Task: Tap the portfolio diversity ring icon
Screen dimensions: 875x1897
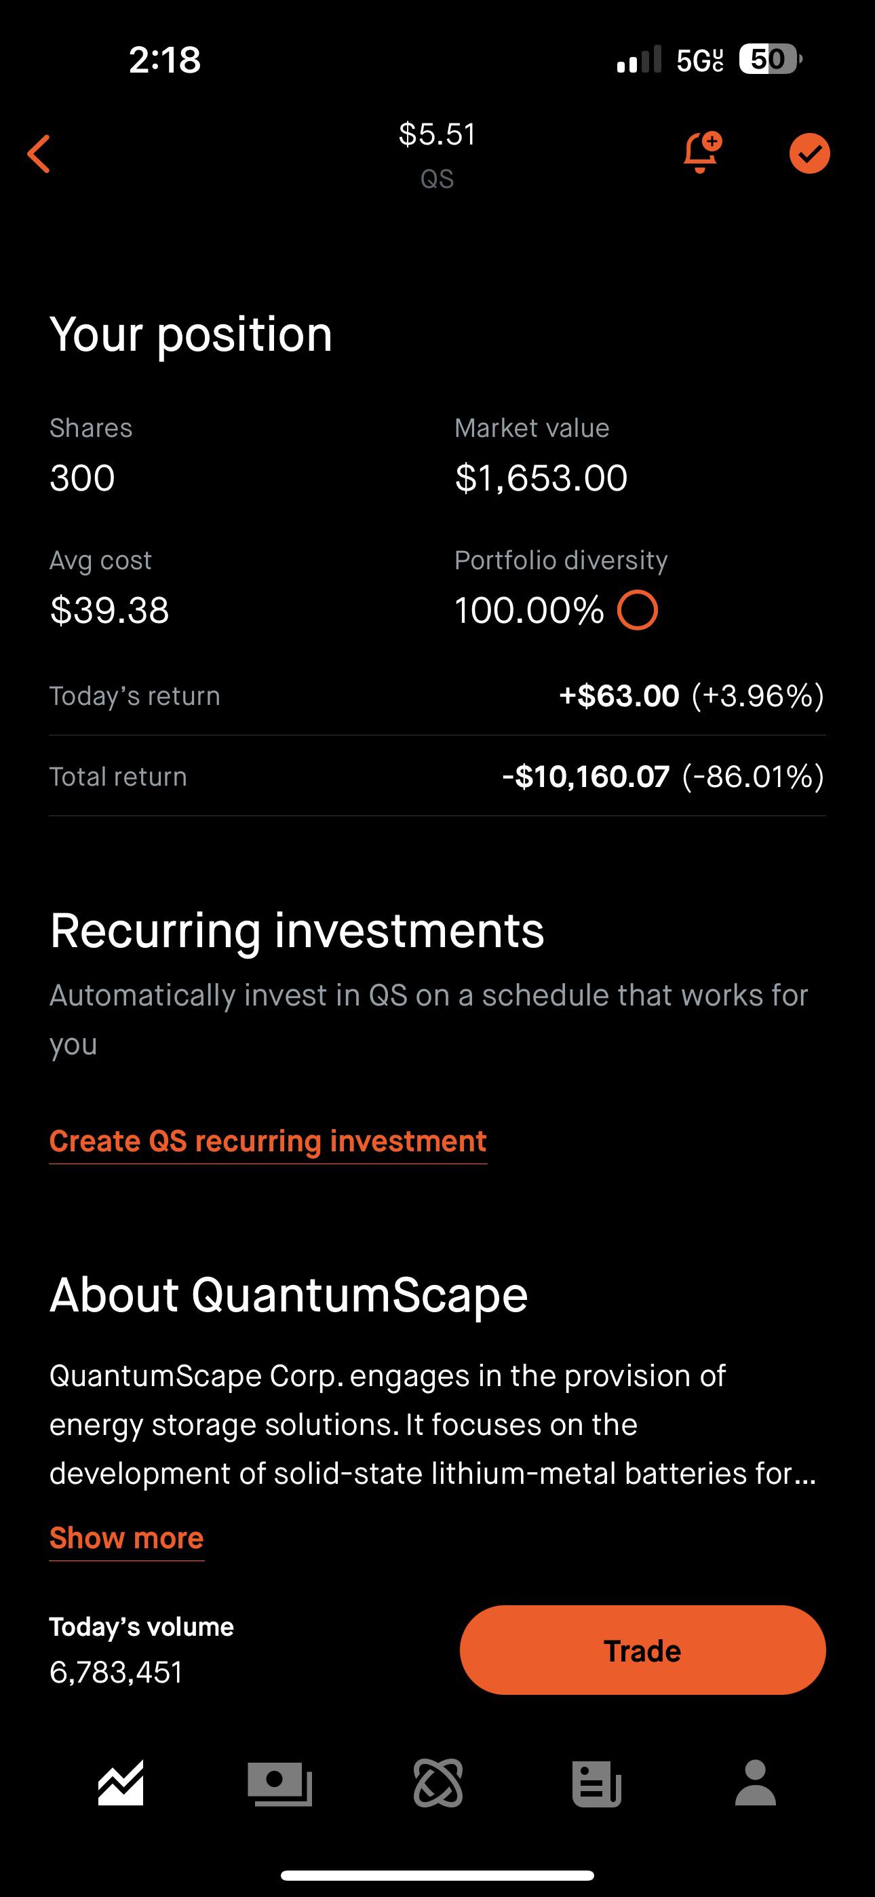Action: [637, 611]
